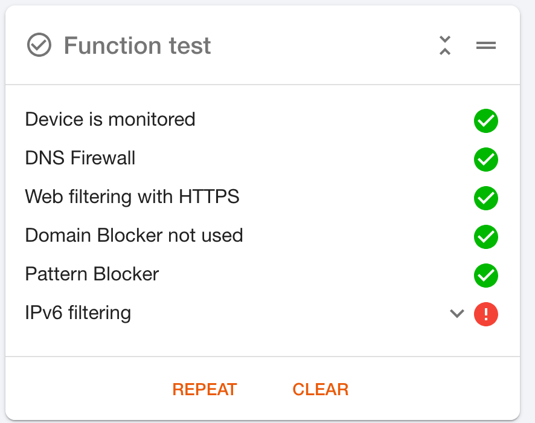The image size is (535, 423).
Task: Click the Function test title text
Action: 137,45
